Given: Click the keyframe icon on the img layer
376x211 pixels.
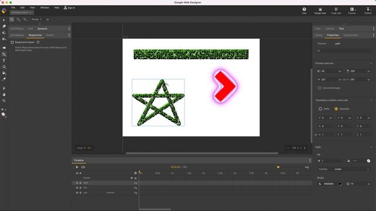Looking at the screenshot, I should point(136,193).
